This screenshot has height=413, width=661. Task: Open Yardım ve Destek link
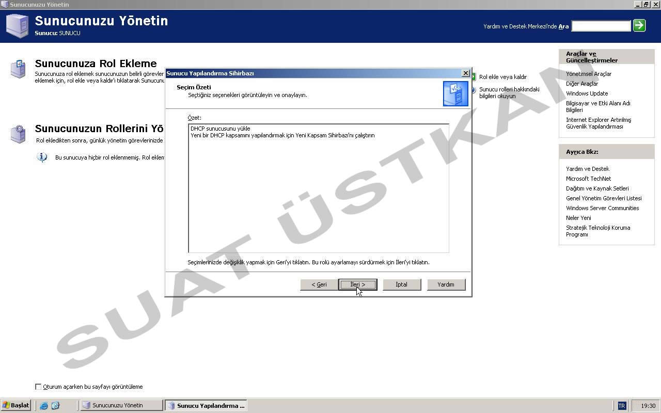point(588,169)
